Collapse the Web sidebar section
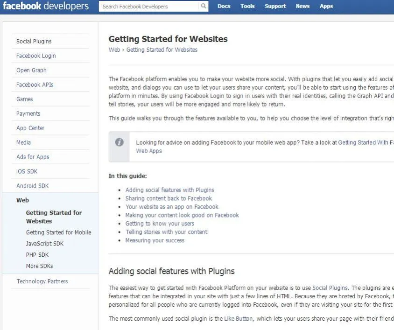This screenshot has height=330, width=394. (x=22, y=200)
